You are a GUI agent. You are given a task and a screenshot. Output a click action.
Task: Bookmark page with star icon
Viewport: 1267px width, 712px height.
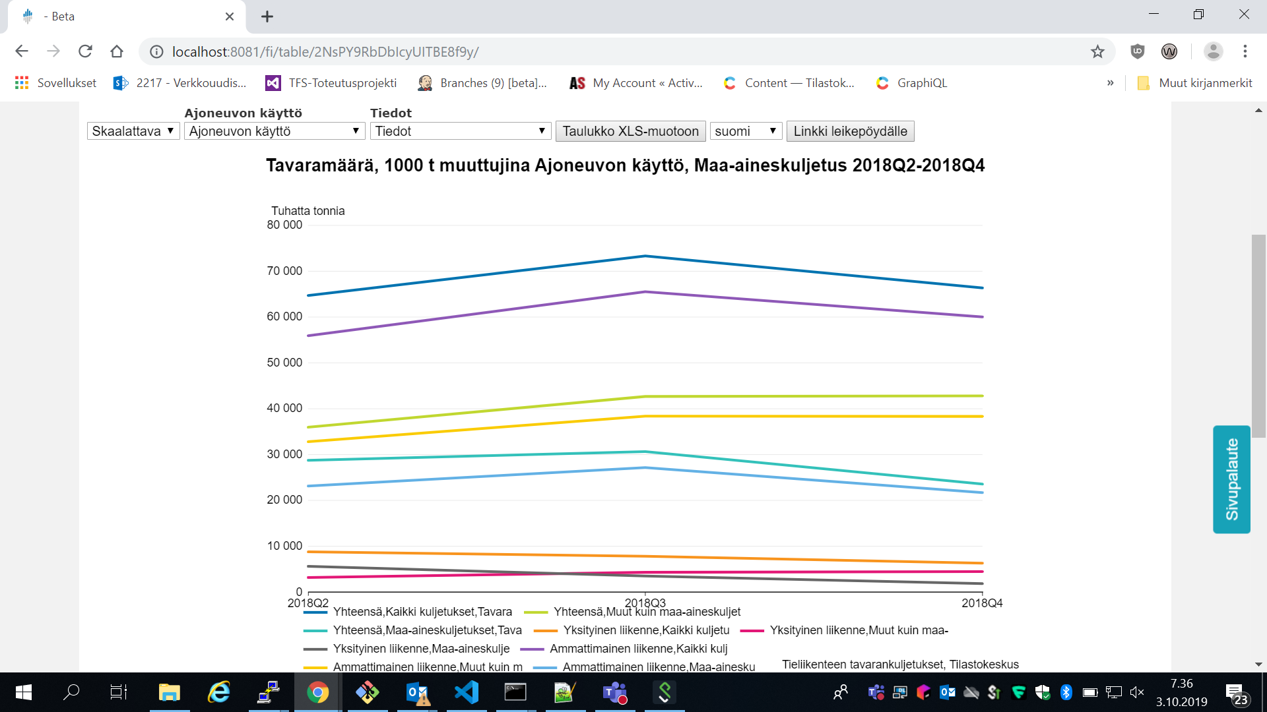(x=1097, y=51)
